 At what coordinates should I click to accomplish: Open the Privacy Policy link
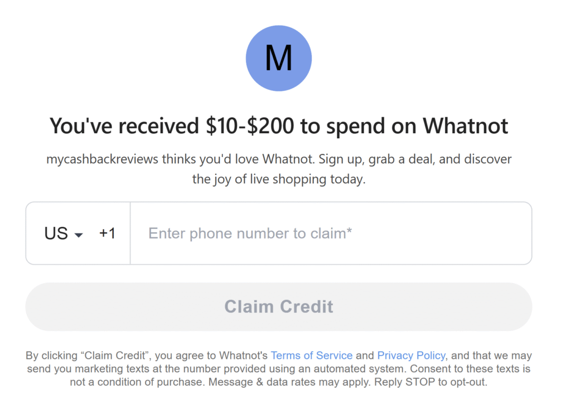point(411,356)
